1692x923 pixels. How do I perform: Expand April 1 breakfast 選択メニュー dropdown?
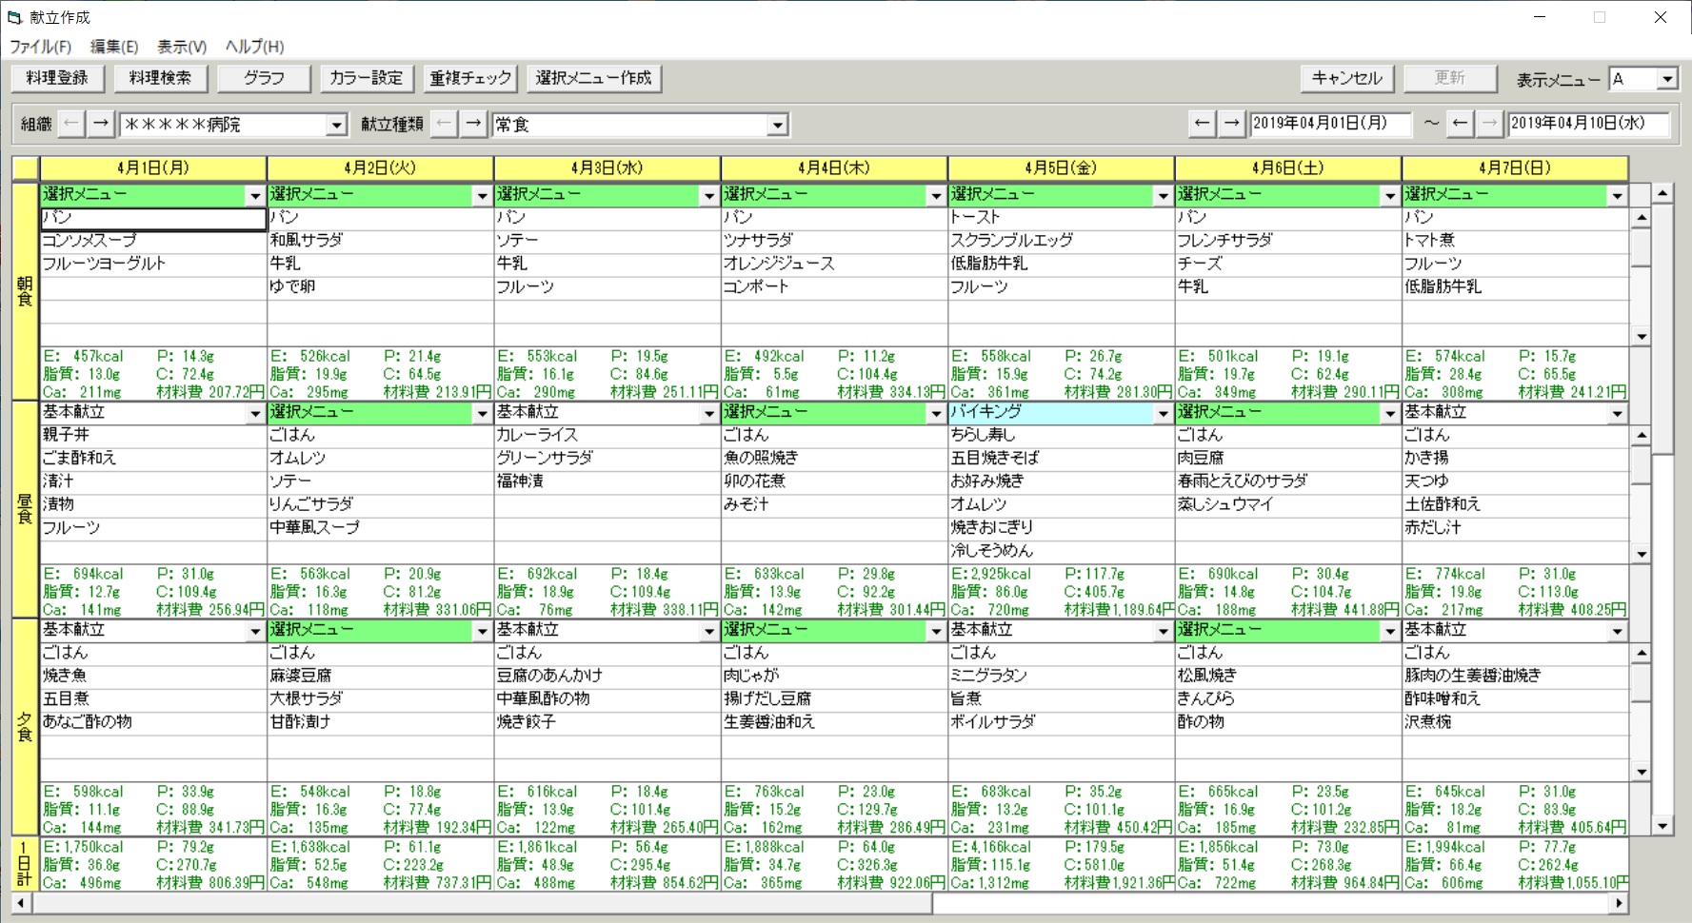[x=255, y=195]
